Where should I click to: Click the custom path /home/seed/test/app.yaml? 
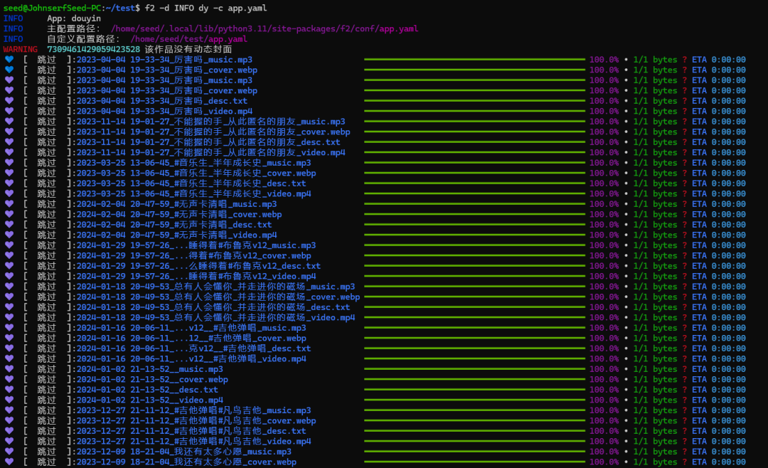pyautogui.click(x=188, y=38)
